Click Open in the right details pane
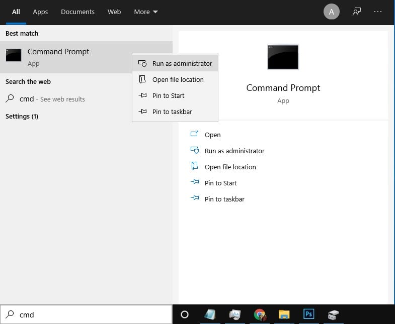The height and width of the screenshot is (324, 395). (212, 135)
